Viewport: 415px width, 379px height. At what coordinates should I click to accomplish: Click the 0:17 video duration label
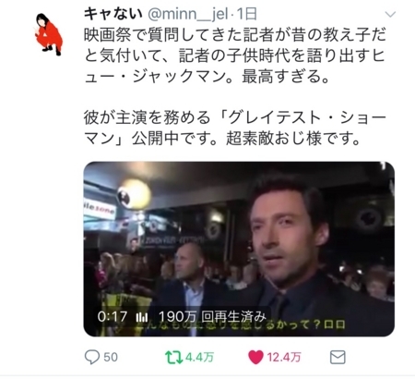click(x=112, y=316)
